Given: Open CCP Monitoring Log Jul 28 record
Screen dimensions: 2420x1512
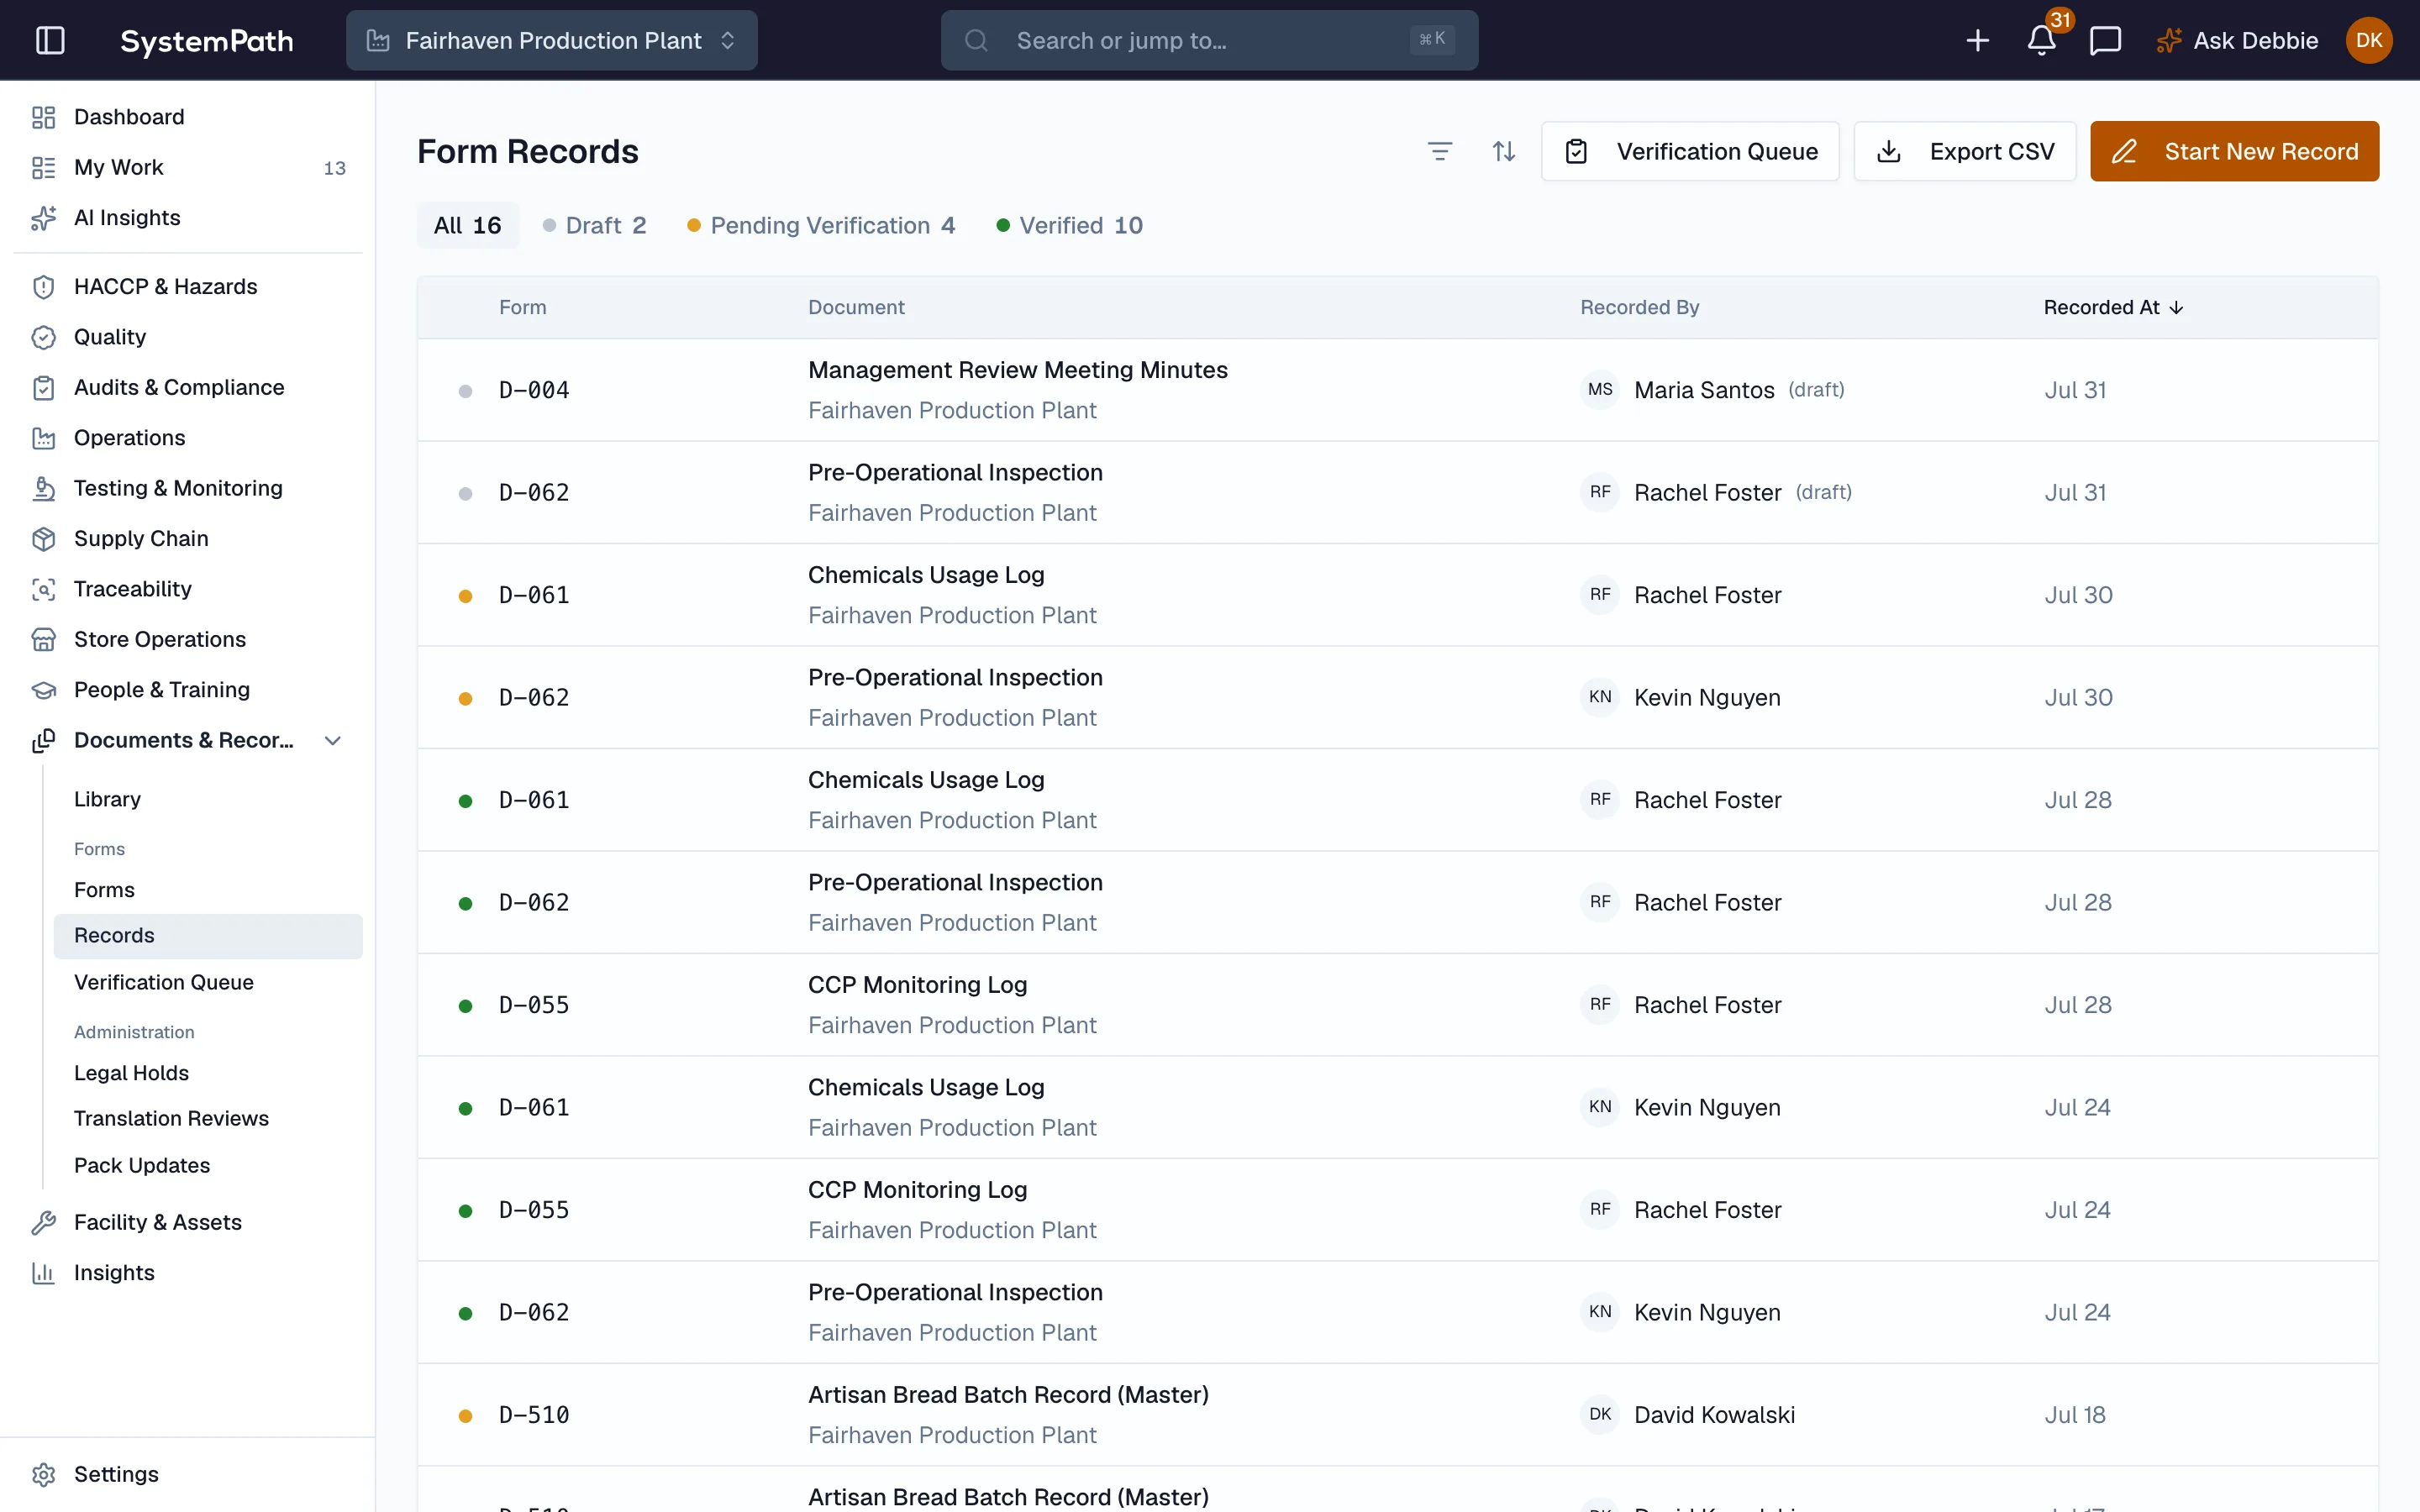Looking at the screenshot, I should click(1397, 1005).
